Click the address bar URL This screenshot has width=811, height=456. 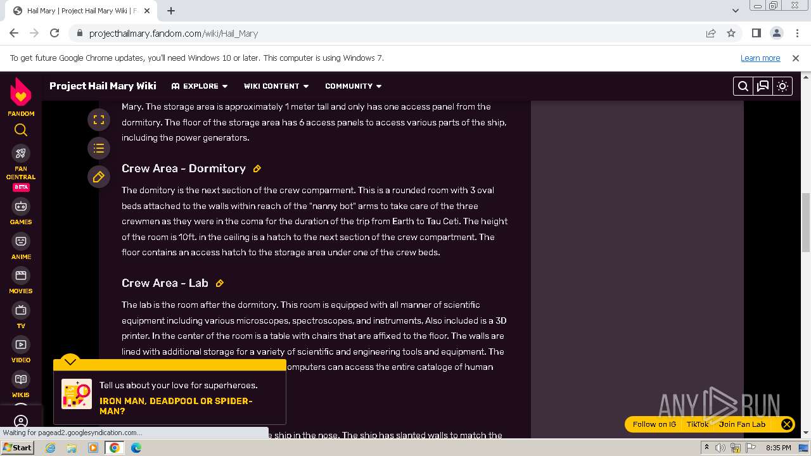pyautogui.click(x=174, y=34)
